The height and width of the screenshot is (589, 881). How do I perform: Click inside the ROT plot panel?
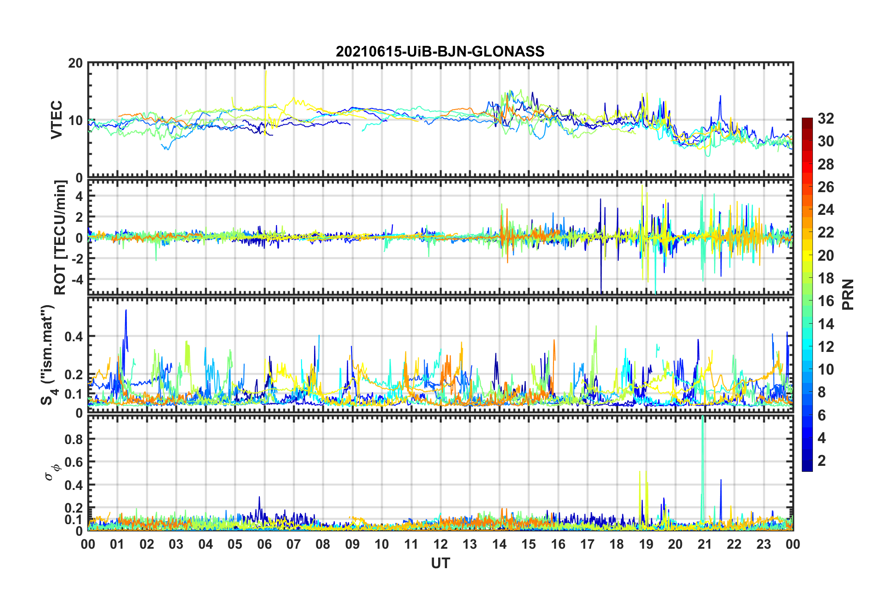point(440,237)
